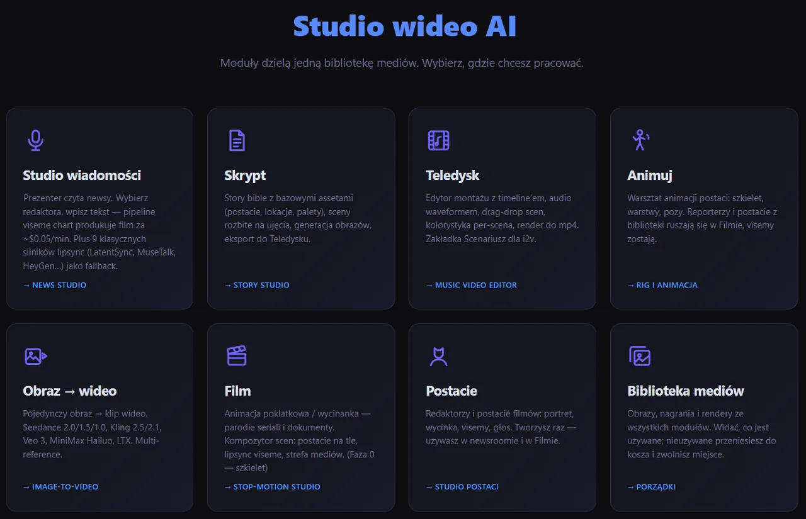Click the description starting with Pojedynczy obraz
Viewport: 806px width, 519px height.
93,434
